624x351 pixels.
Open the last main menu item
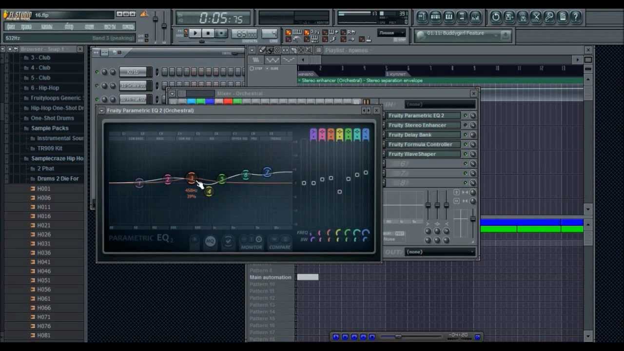click(x=128, y=26)
